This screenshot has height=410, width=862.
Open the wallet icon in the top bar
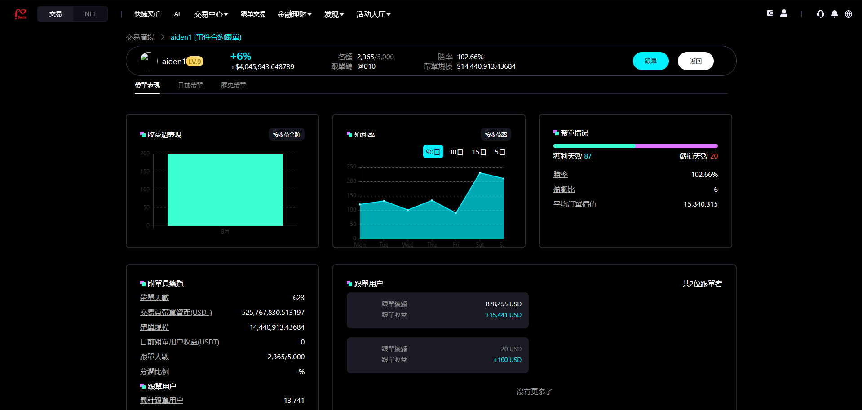coord(769,13)
